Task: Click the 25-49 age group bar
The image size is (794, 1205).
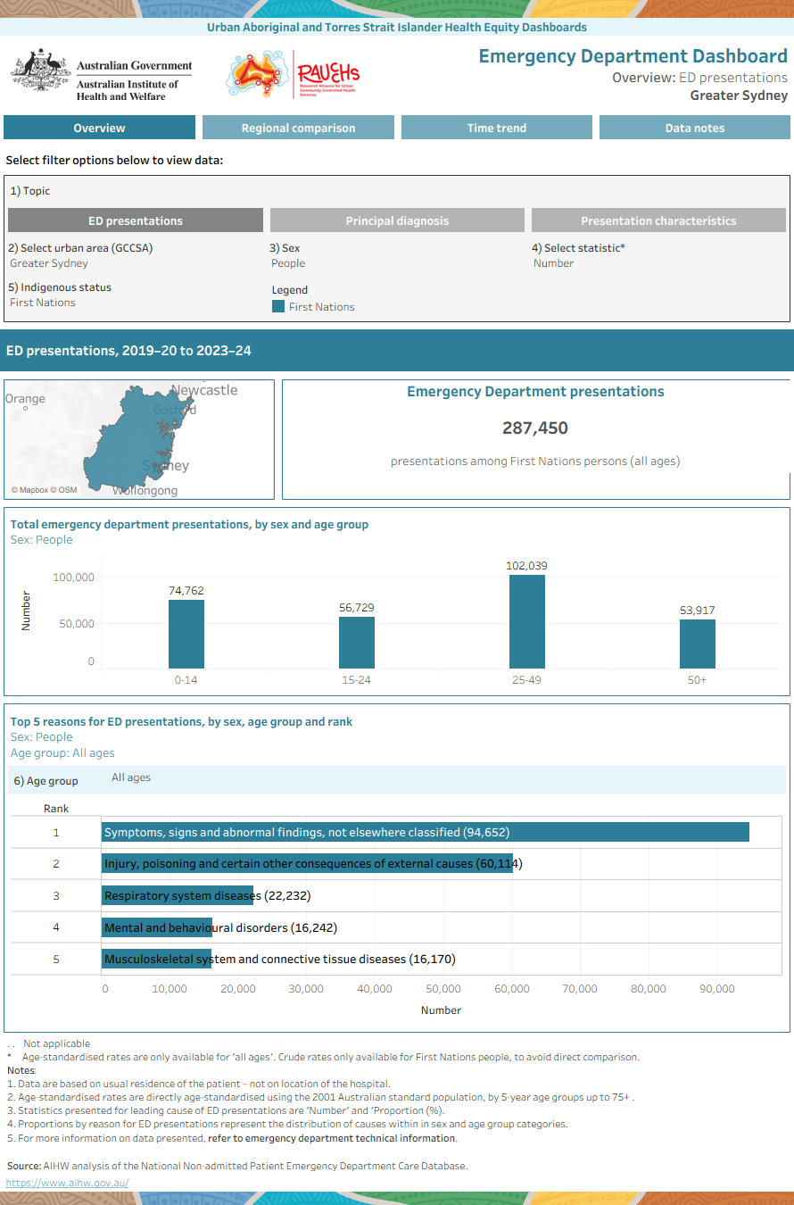Action: click(x=527, y=621)
